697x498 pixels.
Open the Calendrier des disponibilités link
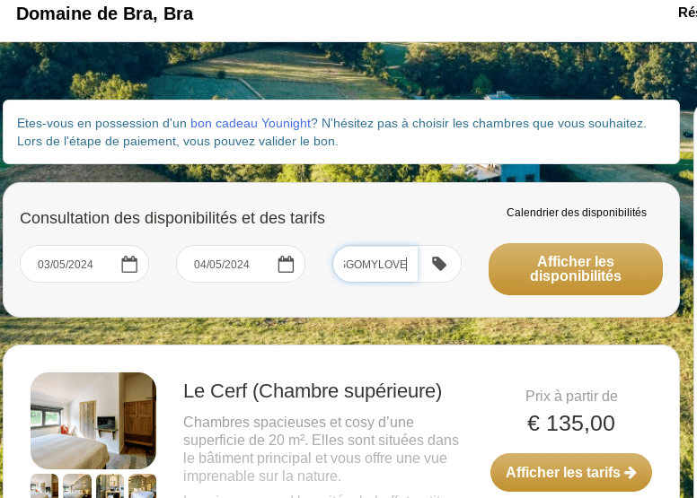point(576,213)
